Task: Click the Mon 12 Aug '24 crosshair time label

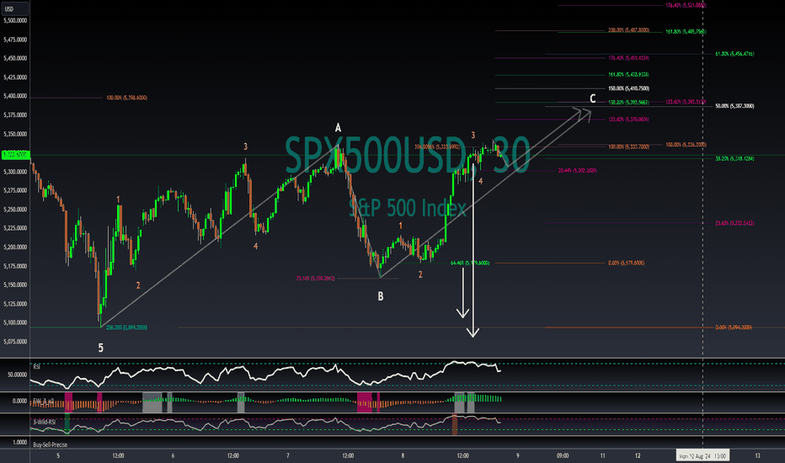Action: [702, 455]
